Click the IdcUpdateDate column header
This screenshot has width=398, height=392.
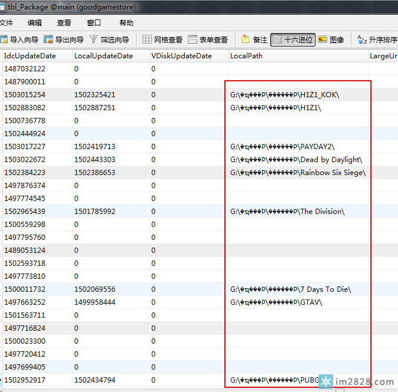click(31, 56)
